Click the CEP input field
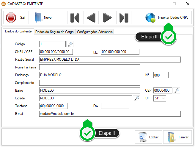Image resolution: width=195 pixels, height=147 pixels. click(163, 90)
